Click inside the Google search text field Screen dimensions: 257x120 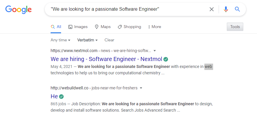point(128,9)
